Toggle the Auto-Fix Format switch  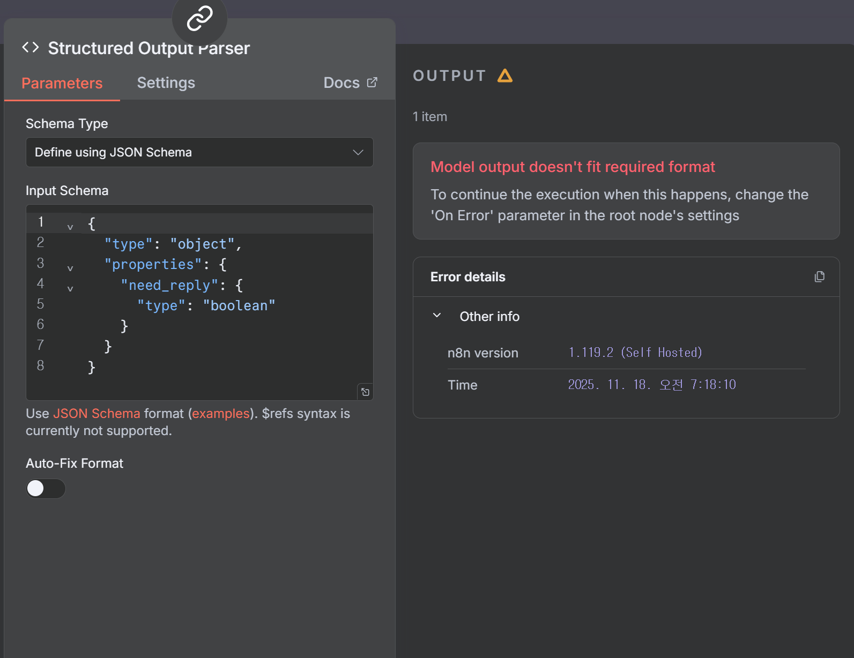click(x=46, y=488)
